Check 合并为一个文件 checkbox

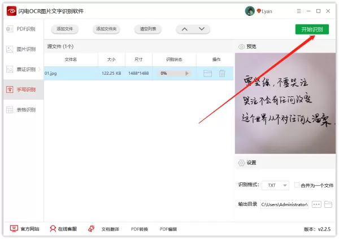pos(297,185)
